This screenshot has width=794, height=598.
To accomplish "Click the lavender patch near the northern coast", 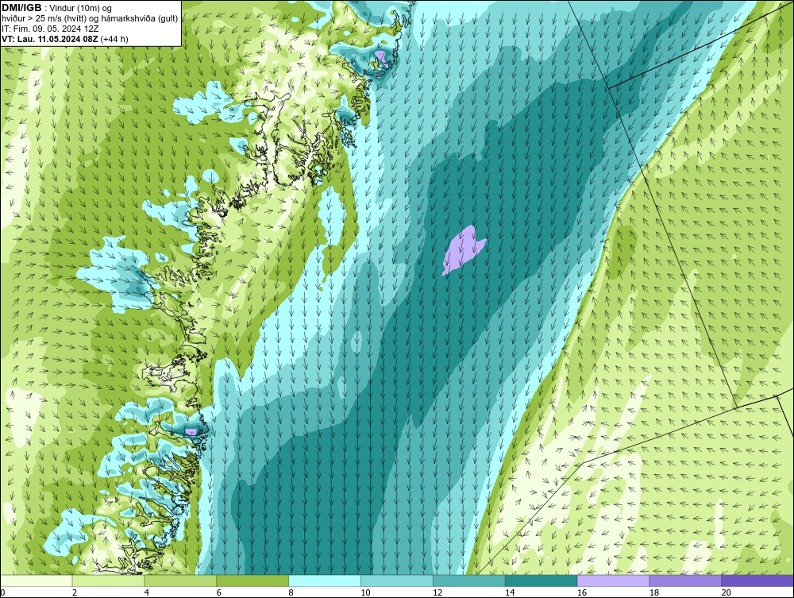I will pos(381,58).
